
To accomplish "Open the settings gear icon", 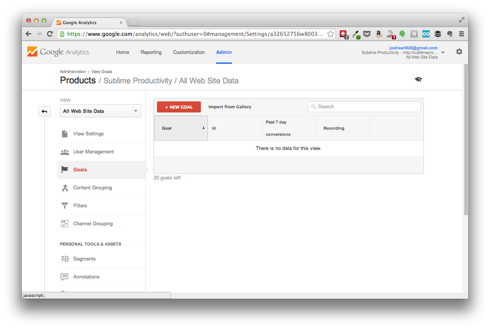I will coord(459,52).
